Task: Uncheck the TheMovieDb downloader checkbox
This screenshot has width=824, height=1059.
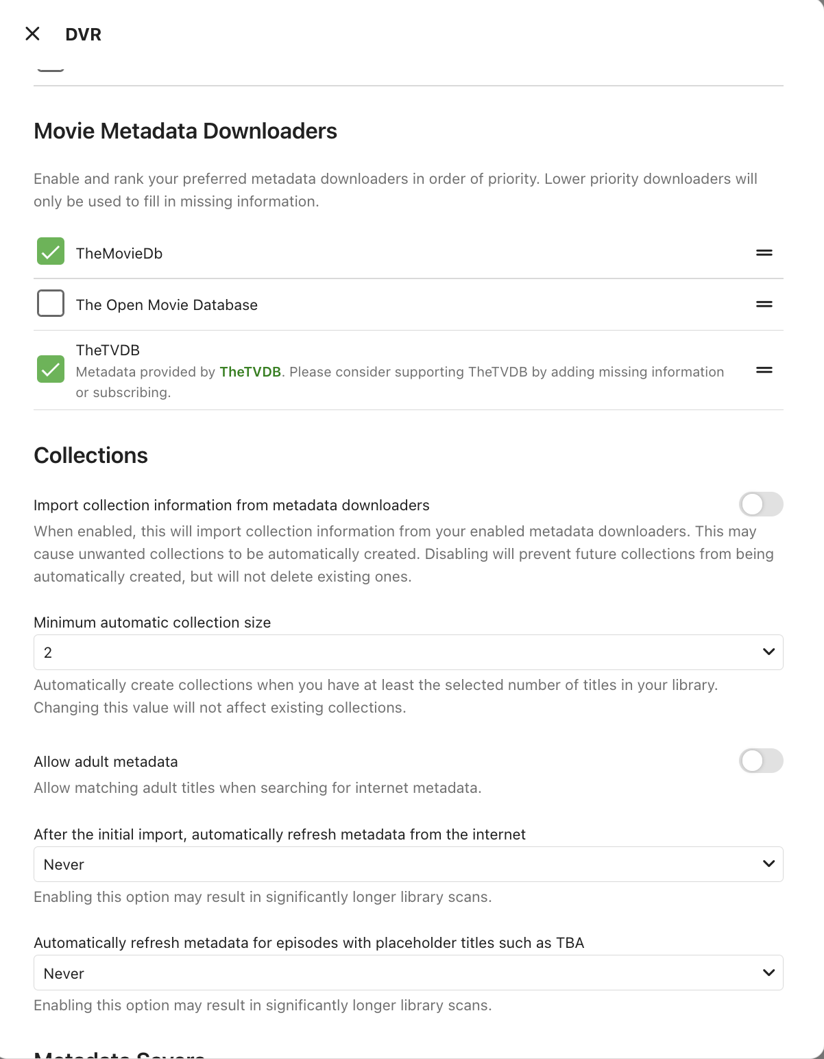Action: click(51, 252)
